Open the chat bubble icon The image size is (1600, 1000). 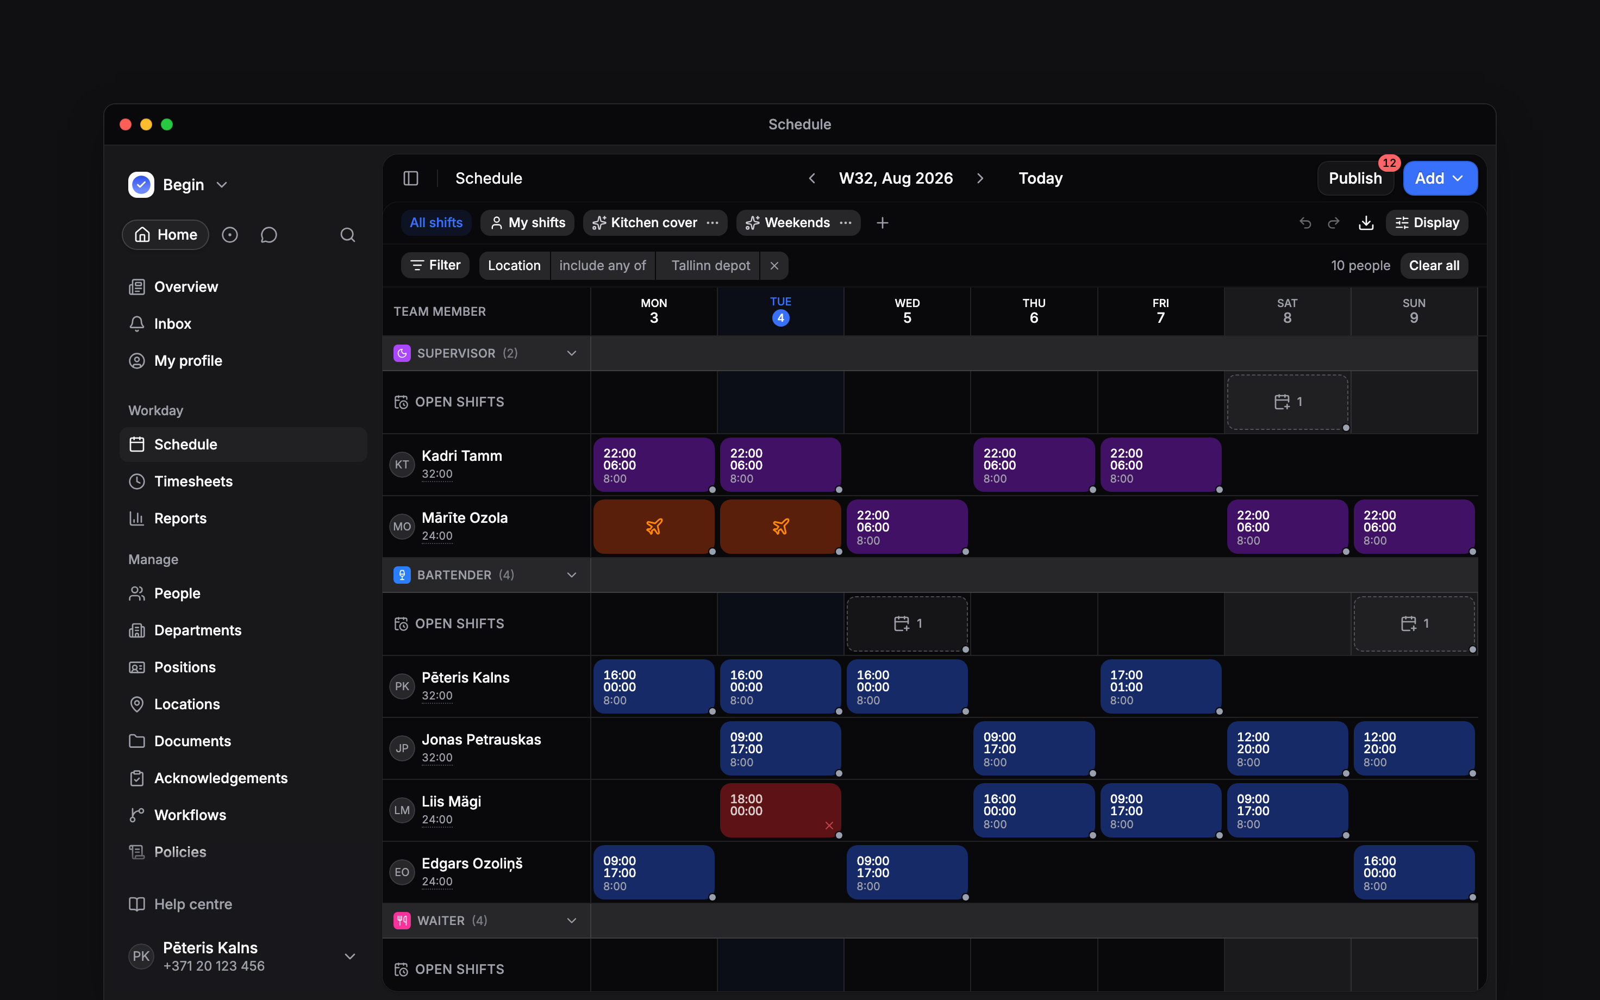click(268, 235)
